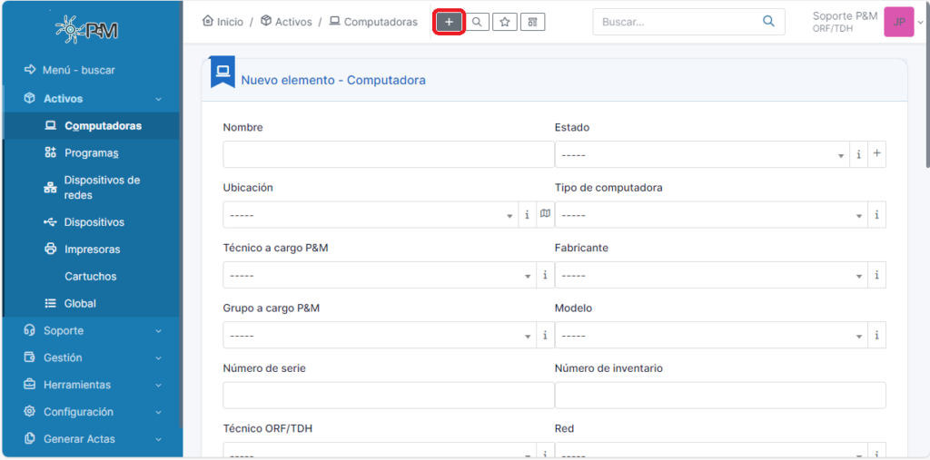Click the star bookmark icon in toolbar

tap(505, 22)
